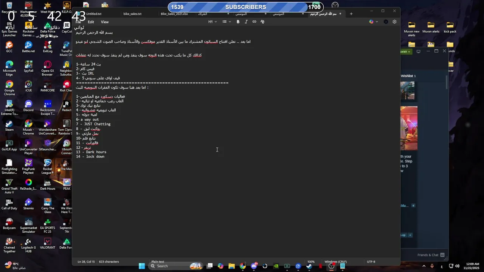The image size is (484, 272).
Task: Add a new Notepad tab
Action: point(351,14)
